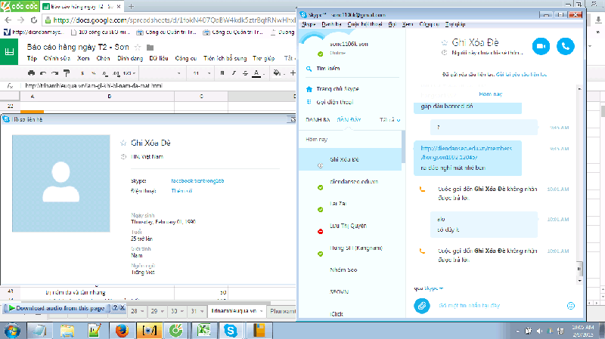The height and width of the screenshot is (339, 605).
Task: Open the sheet tab 30 dropdown arrow
Action: coord(182,311)
